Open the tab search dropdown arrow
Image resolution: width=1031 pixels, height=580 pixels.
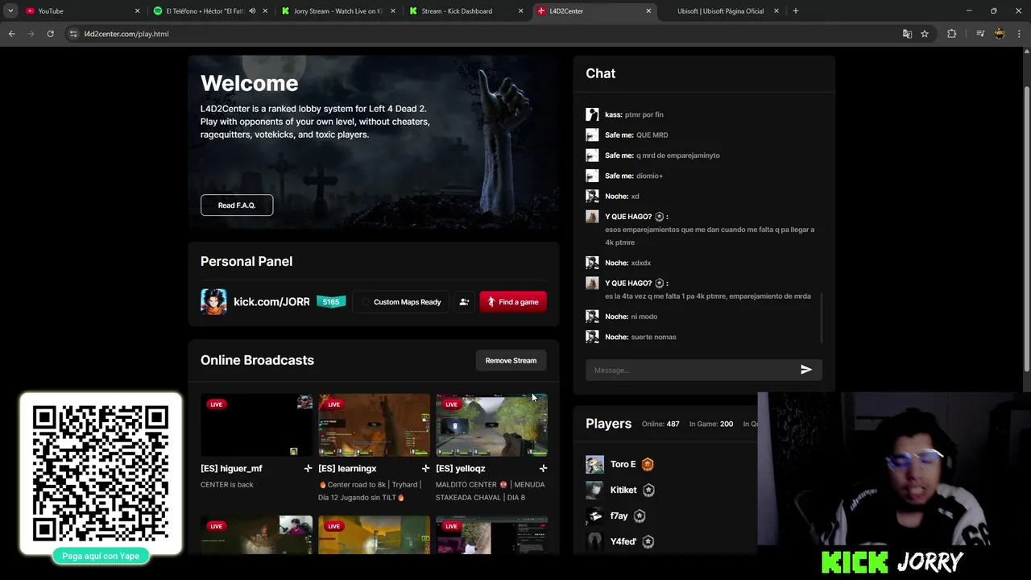pos(10,11)
